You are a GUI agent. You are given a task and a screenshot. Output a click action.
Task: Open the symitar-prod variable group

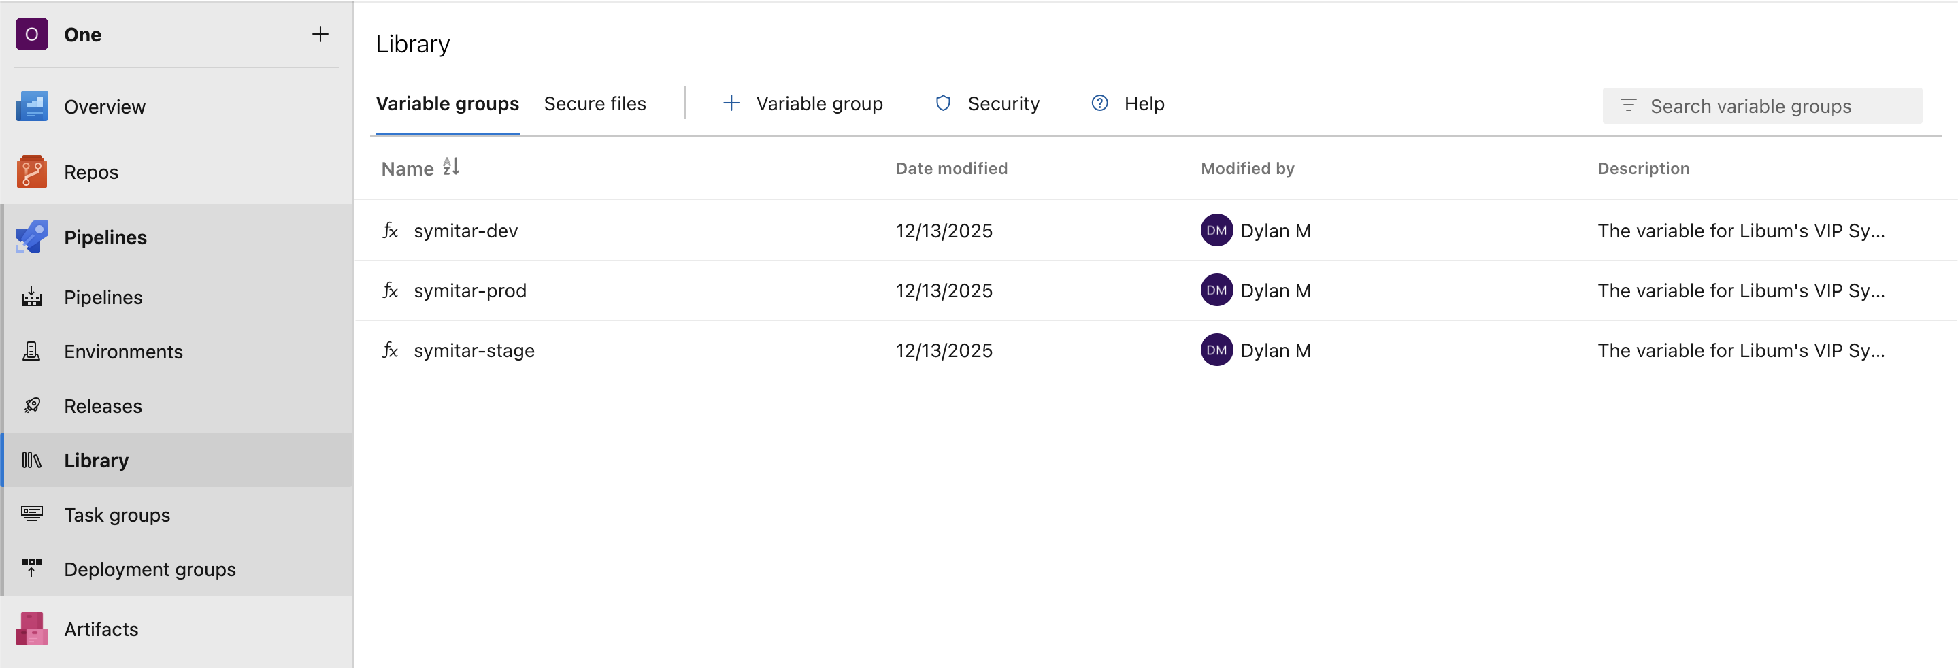tap(469, 290)
